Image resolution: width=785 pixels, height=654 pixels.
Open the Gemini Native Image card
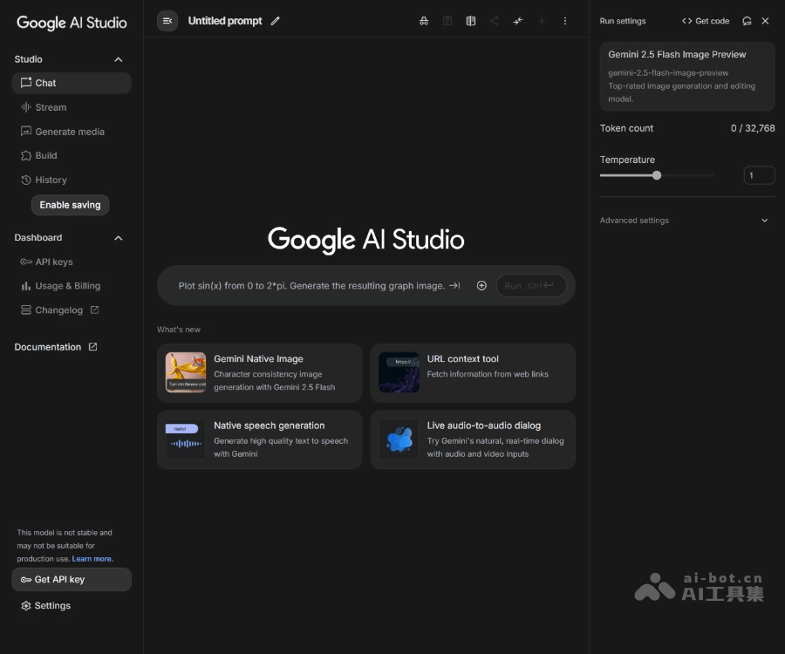[x=259, y=372]
